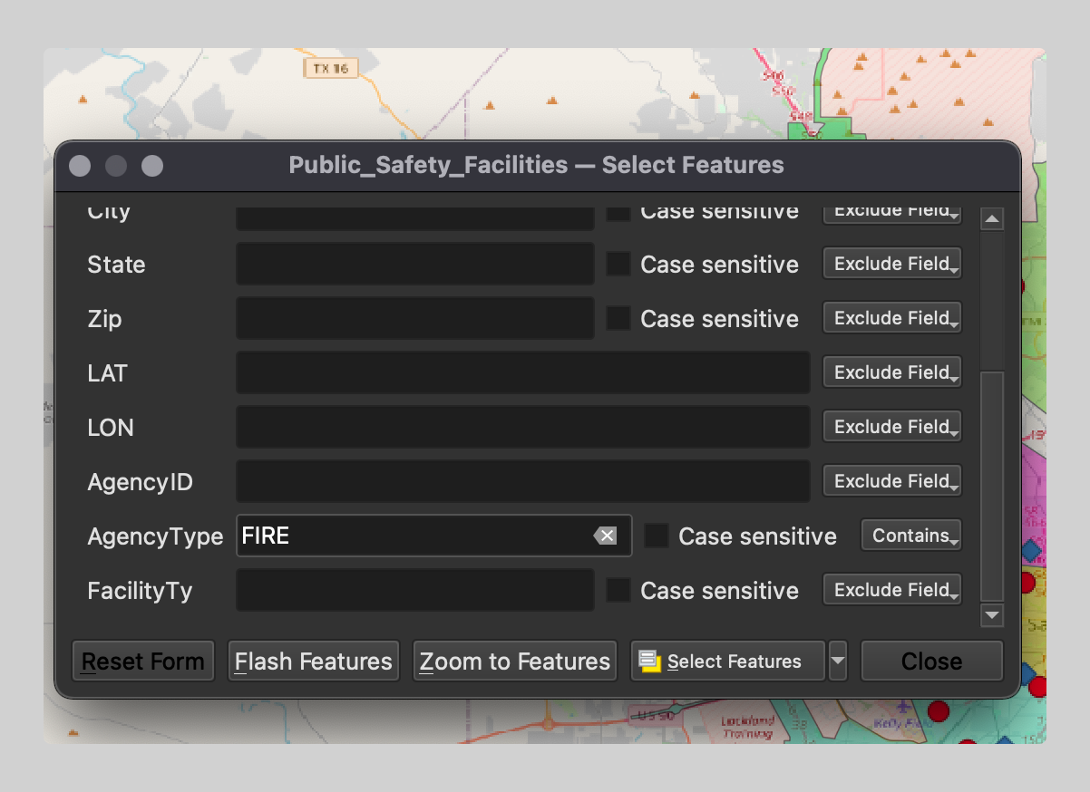Click Zoom to Features
The image size is (1090, 792).
514,661
